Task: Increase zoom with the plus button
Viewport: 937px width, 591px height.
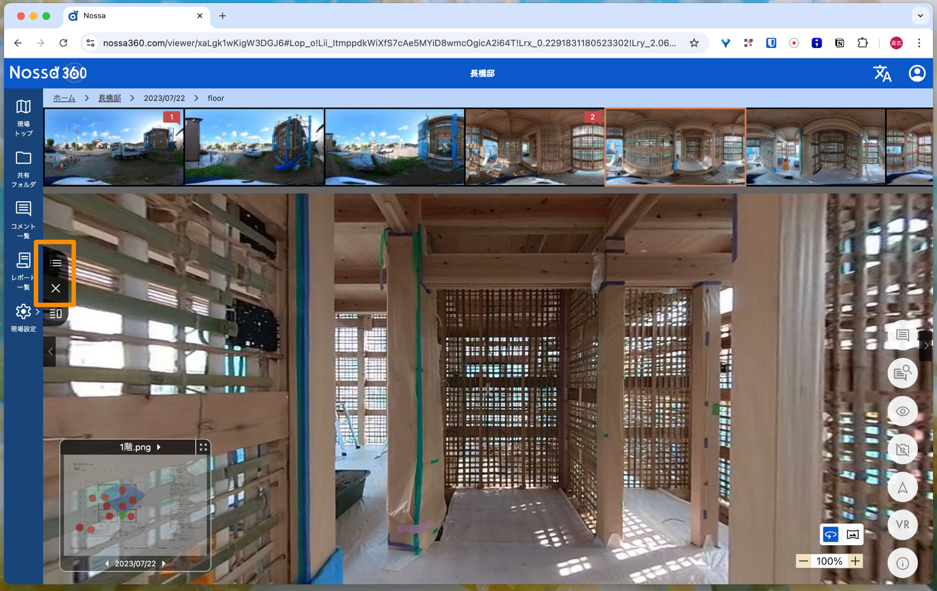Action: [855, 561]
